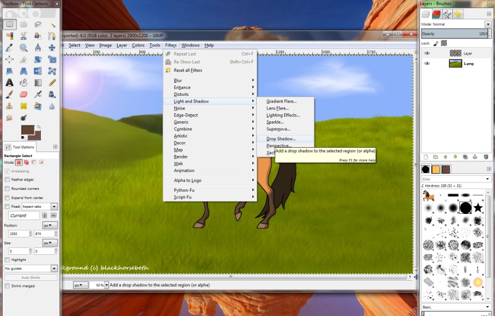
Task: Select the Rotate tool
Action: (38, 59)
